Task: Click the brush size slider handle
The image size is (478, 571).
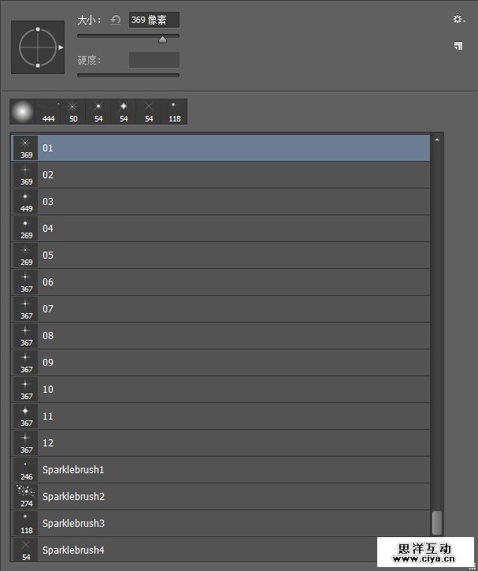Action: point(162,39)
